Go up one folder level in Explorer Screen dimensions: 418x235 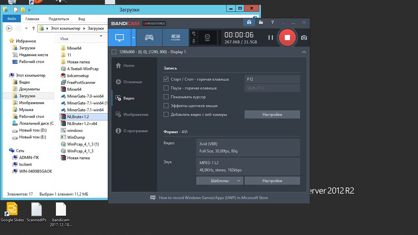tap(33, 28)
